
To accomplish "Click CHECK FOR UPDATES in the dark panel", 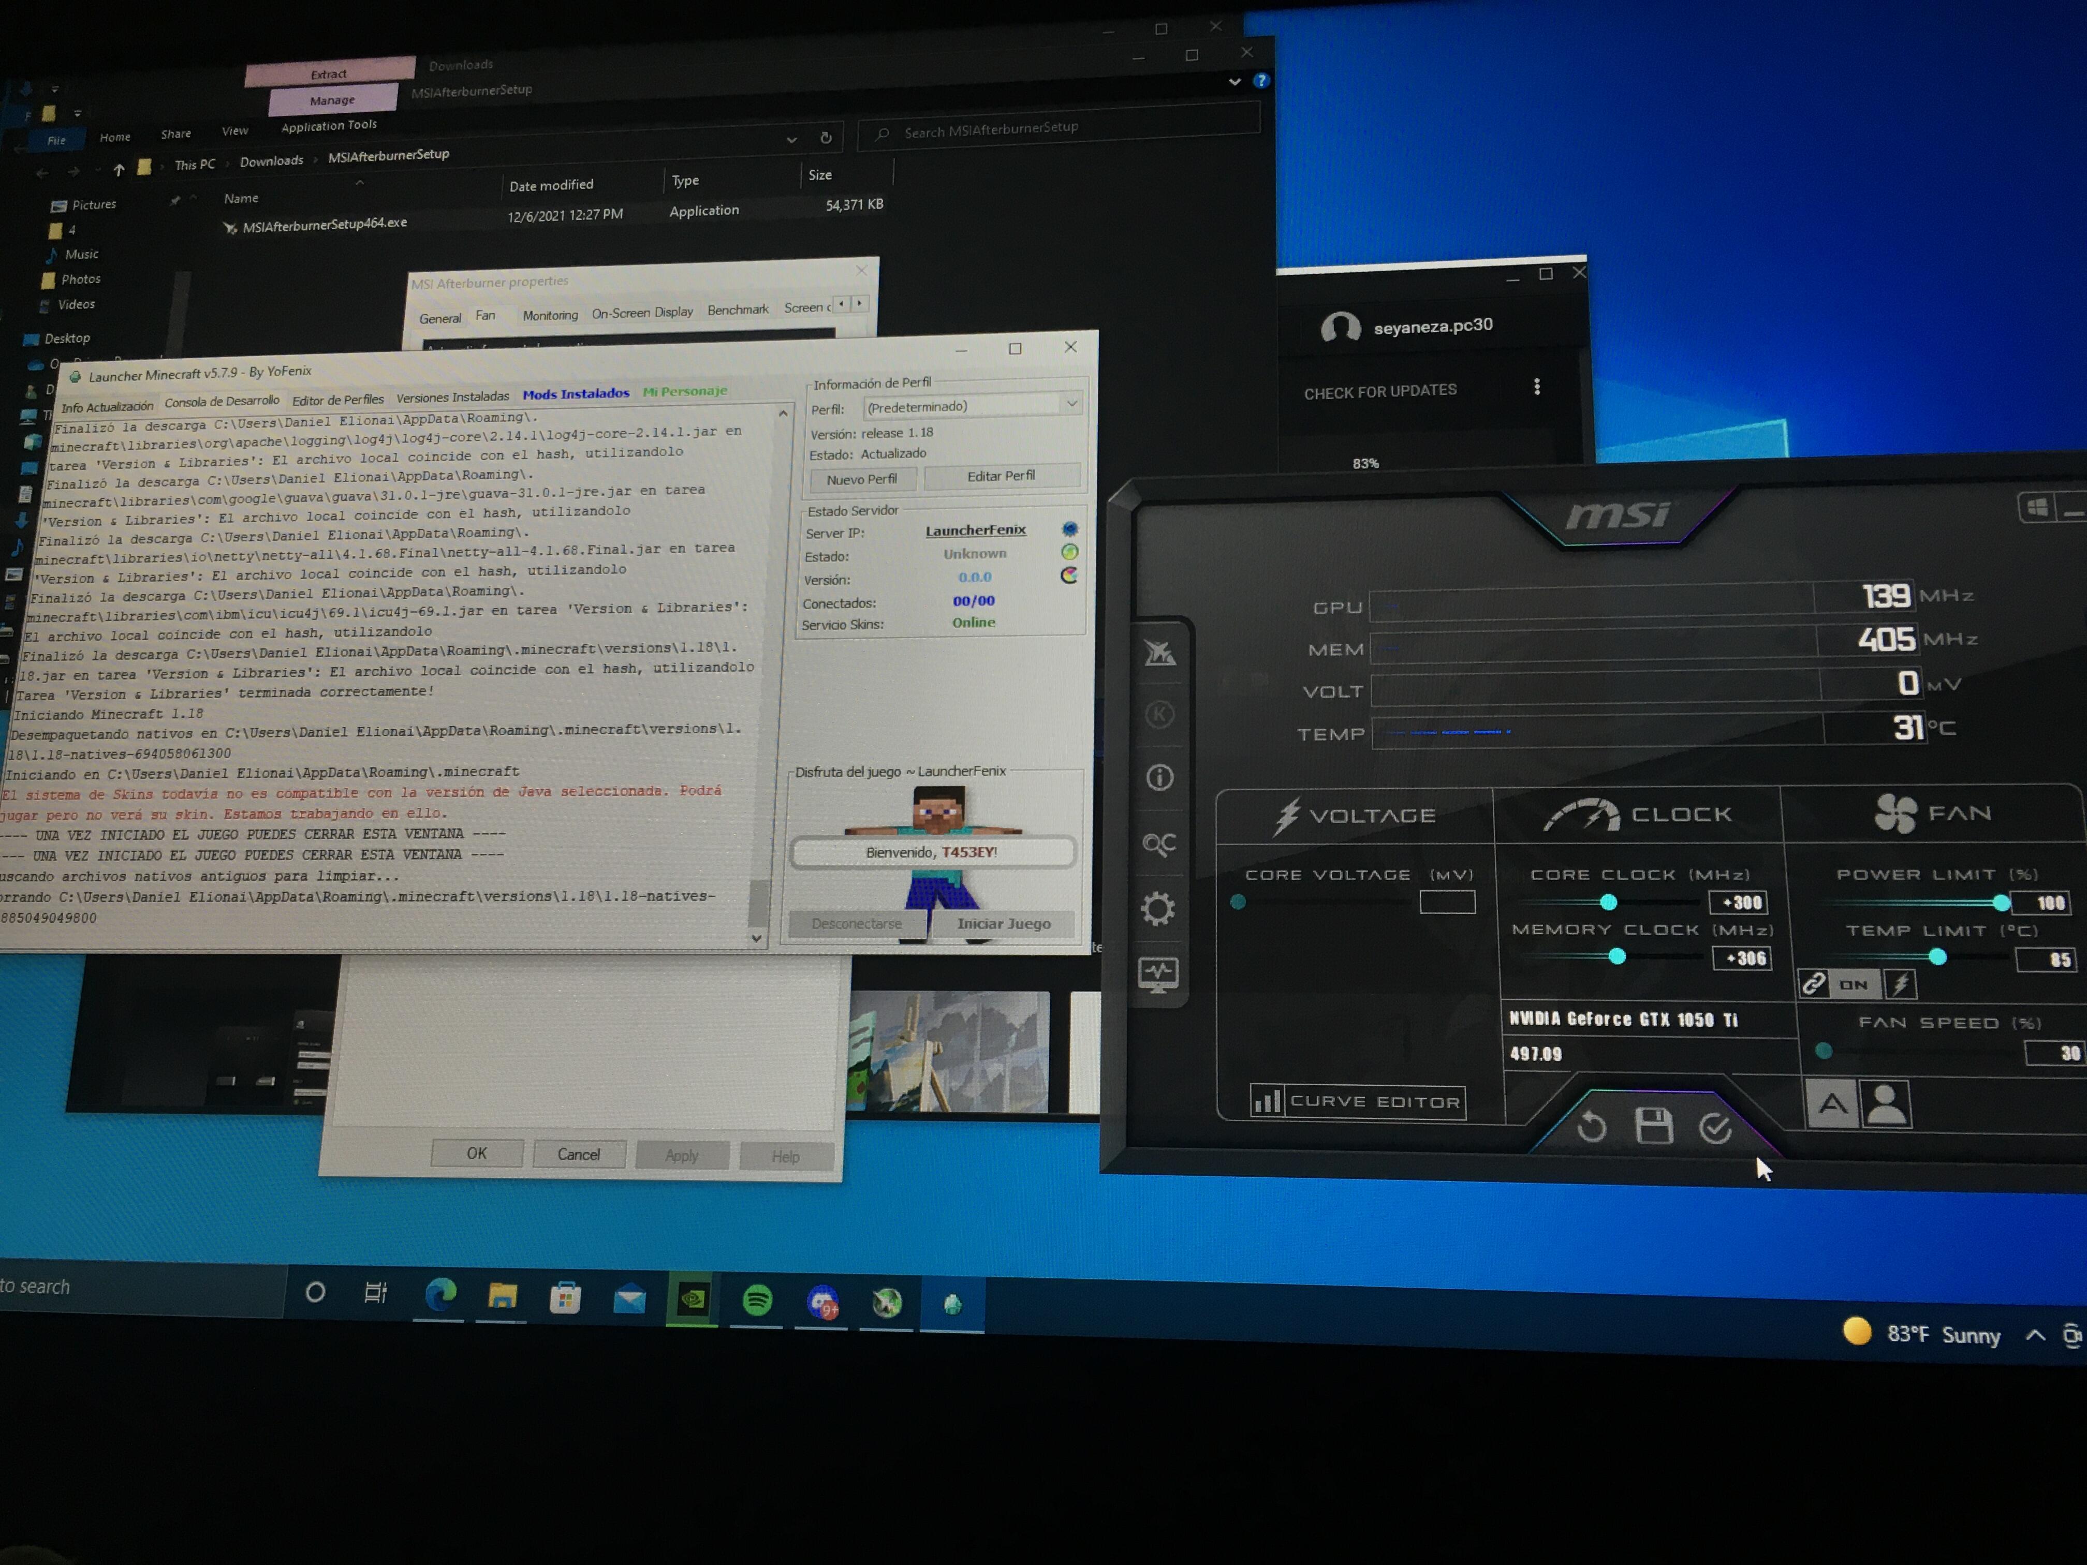I will pos(1380,391).
